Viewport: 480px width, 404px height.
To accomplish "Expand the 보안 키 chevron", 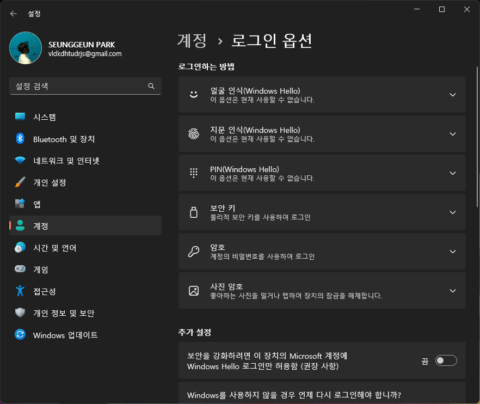I will (453, 212).
